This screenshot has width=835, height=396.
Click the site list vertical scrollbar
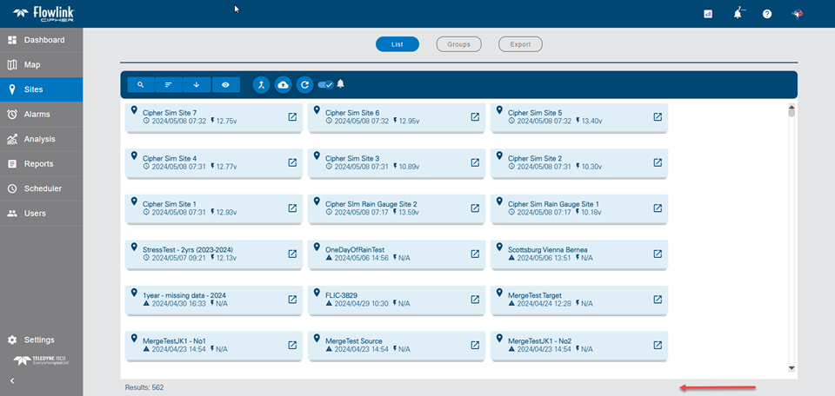pos(792,234)
